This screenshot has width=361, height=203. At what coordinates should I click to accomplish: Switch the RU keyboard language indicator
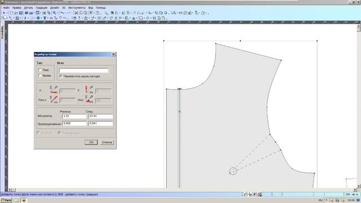pyautogui.click(x=320, y=200)
